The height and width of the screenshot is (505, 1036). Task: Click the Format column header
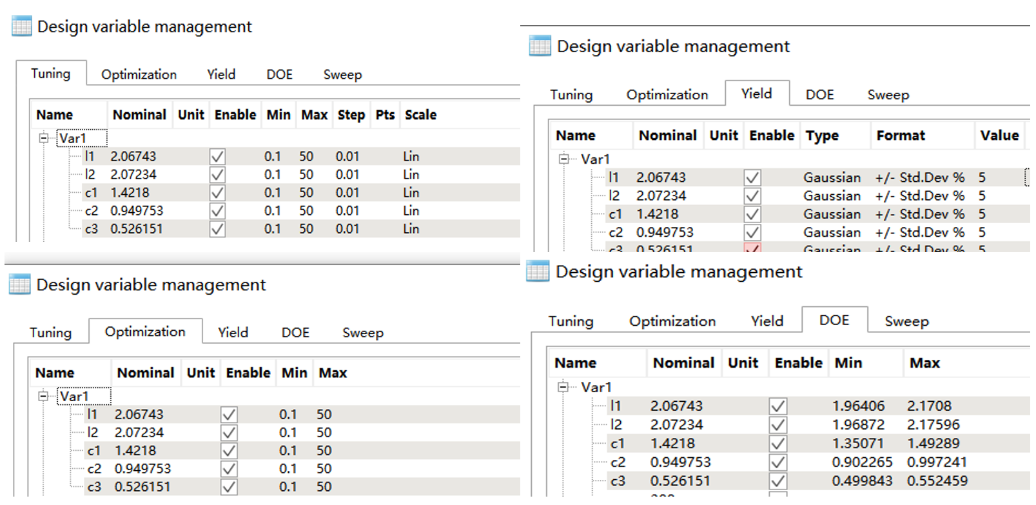pos(900,135)
